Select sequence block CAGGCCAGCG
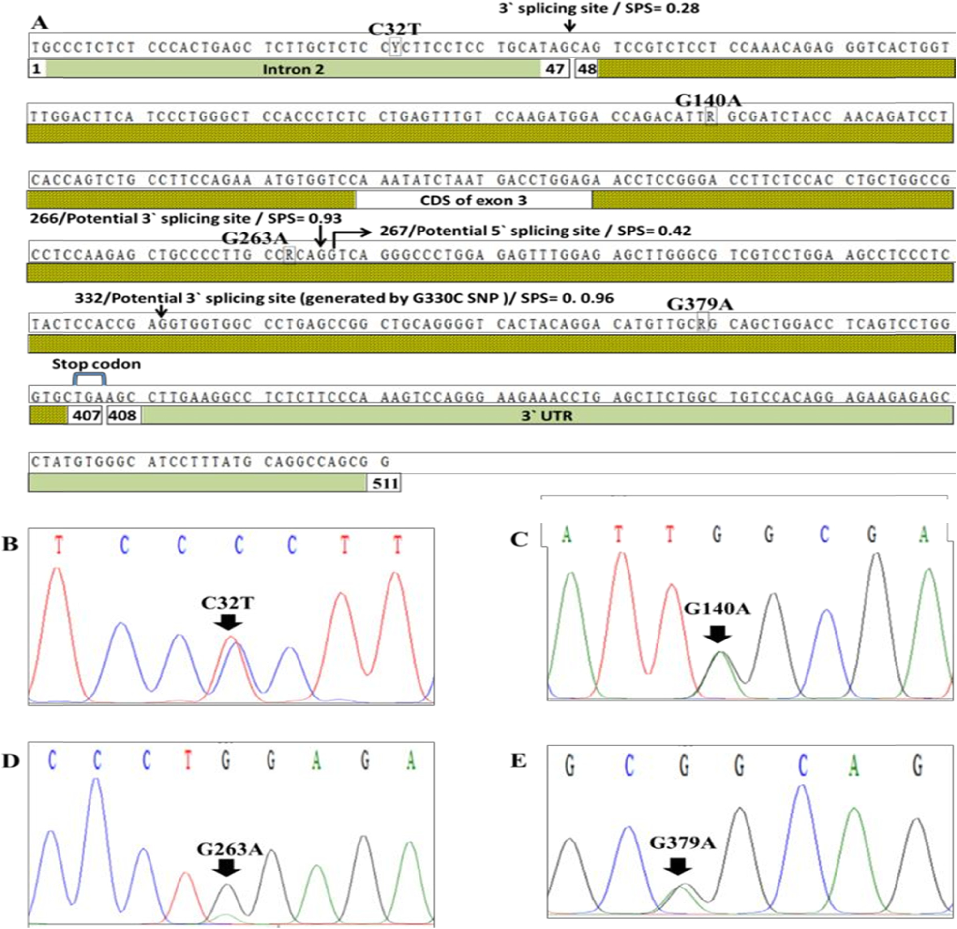 coord(317,462)
